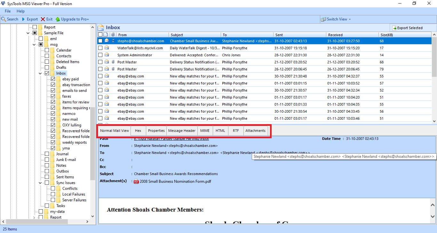Switch to the Properties tab

156,131
